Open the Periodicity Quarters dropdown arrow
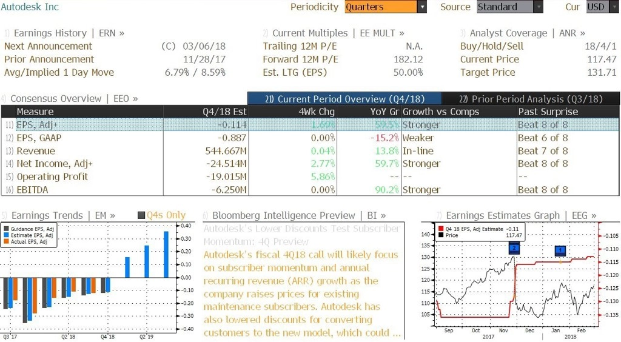The width and height of the screenshot is (621, 342). (x=422, y=7)
